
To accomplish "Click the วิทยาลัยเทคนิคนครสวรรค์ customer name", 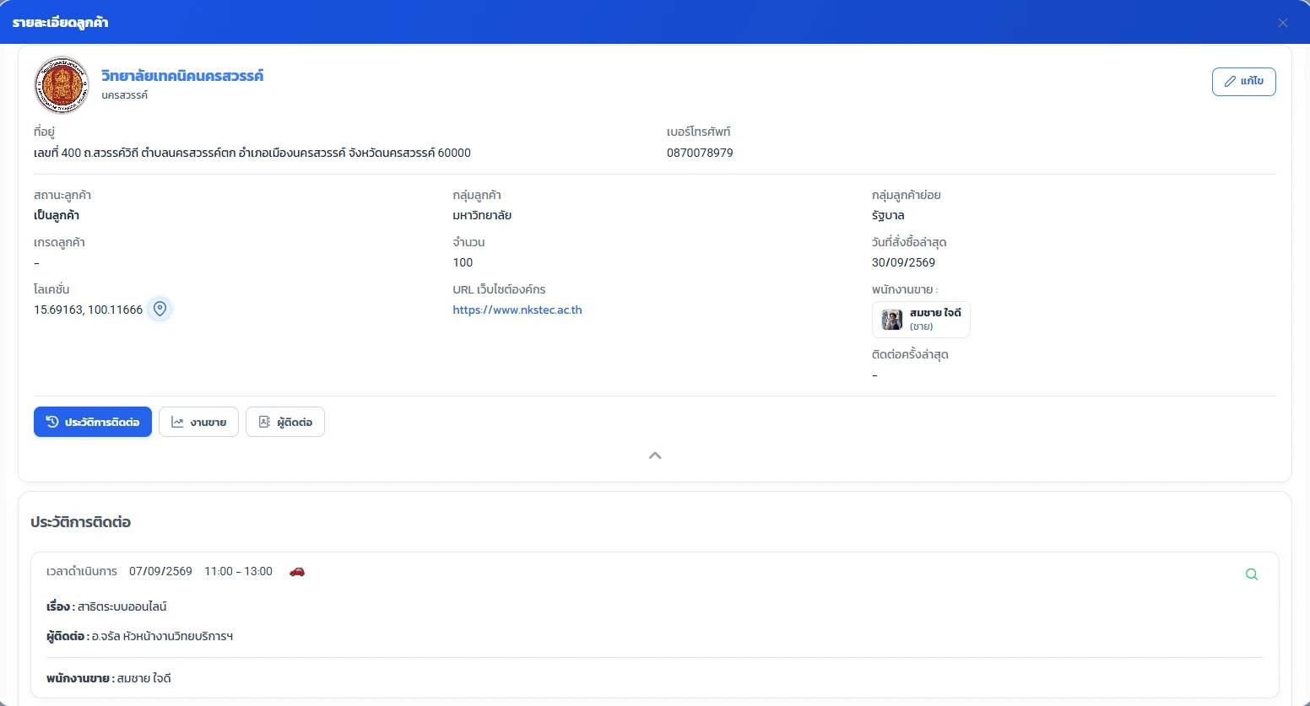I will click(182, 76).
